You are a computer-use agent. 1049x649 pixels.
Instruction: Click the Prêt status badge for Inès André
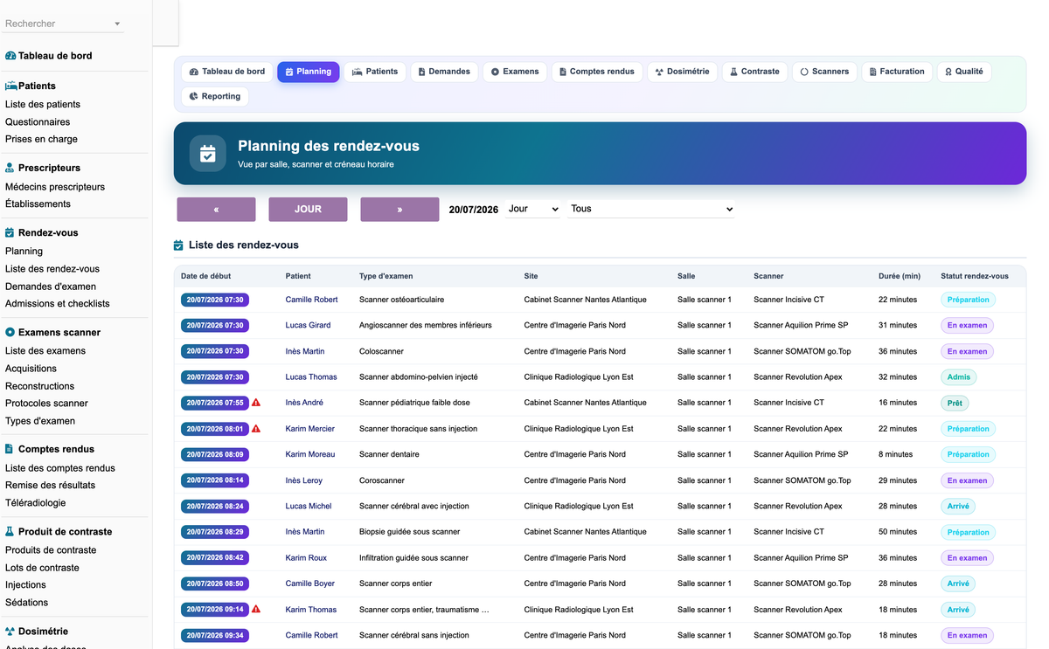tap(955, 403)
